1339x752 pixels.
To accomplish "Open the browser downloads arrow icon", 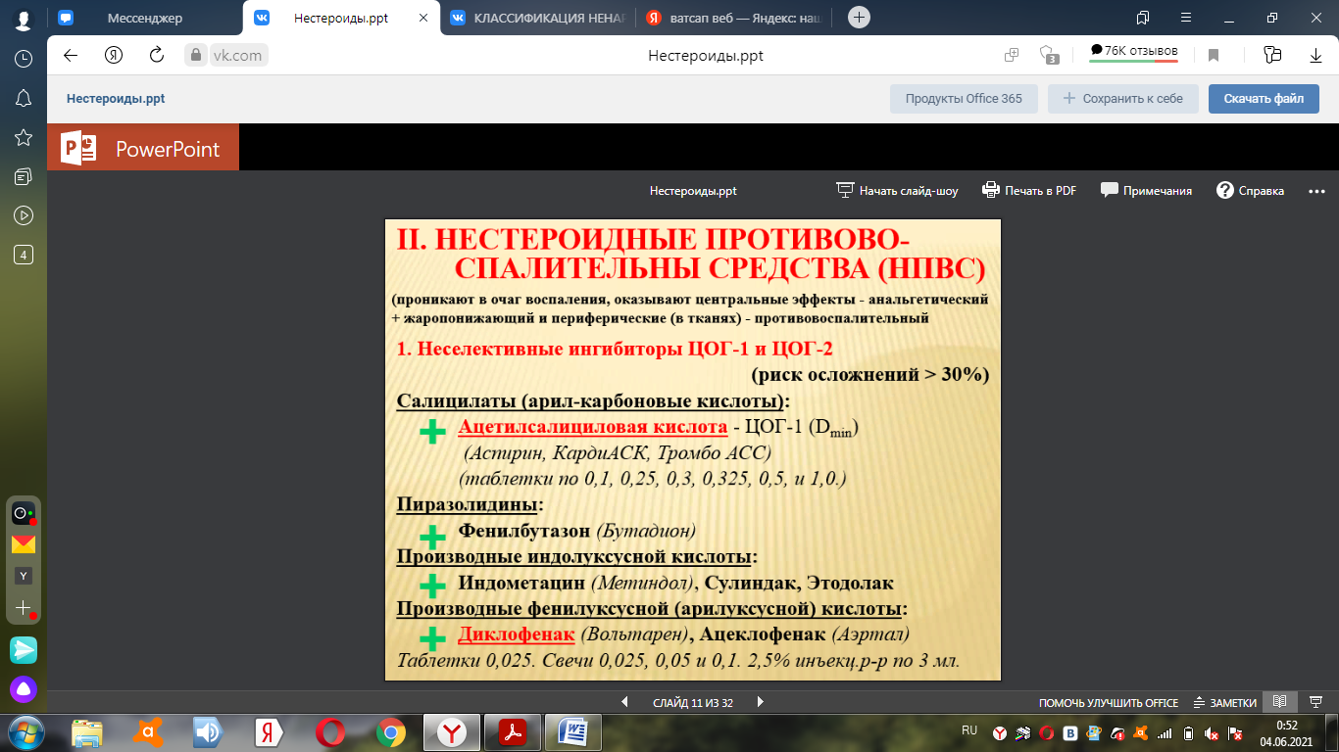I will (1315, 56).
